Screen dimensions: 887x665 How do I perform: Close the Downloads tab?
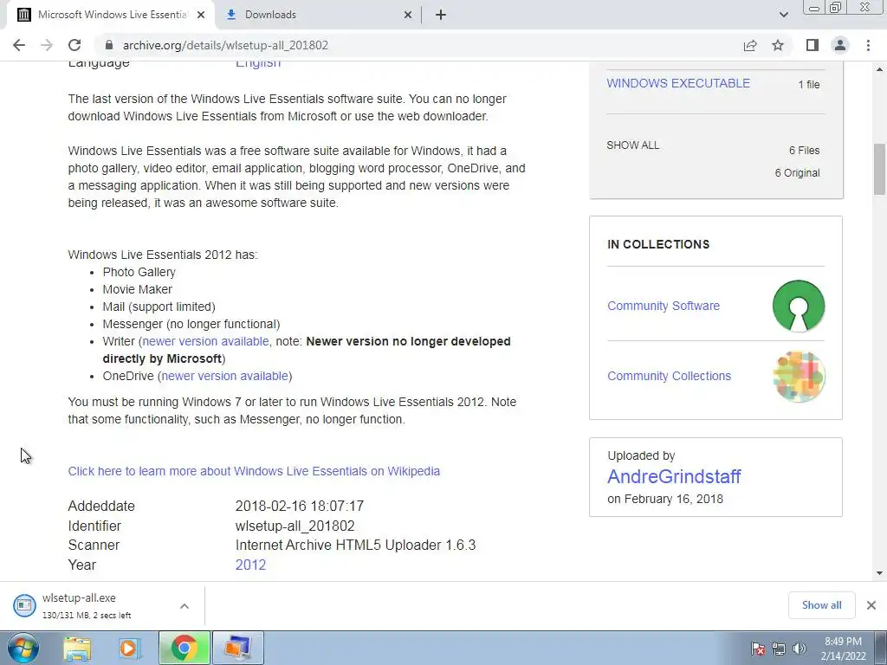coord(408,16)
